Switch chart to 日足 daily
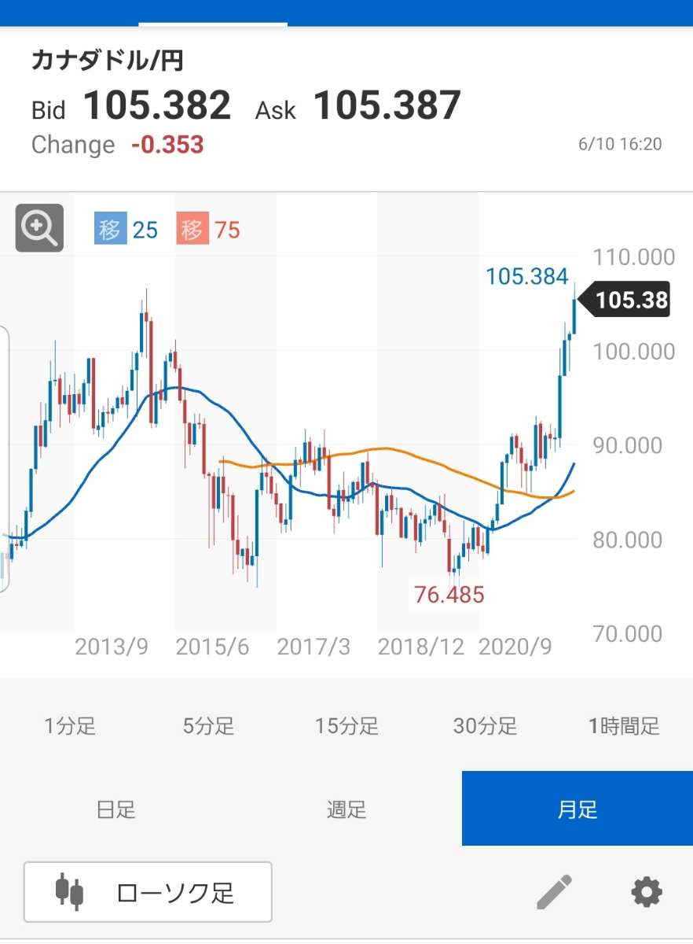693x944 pixels. [x=115, y=809]
